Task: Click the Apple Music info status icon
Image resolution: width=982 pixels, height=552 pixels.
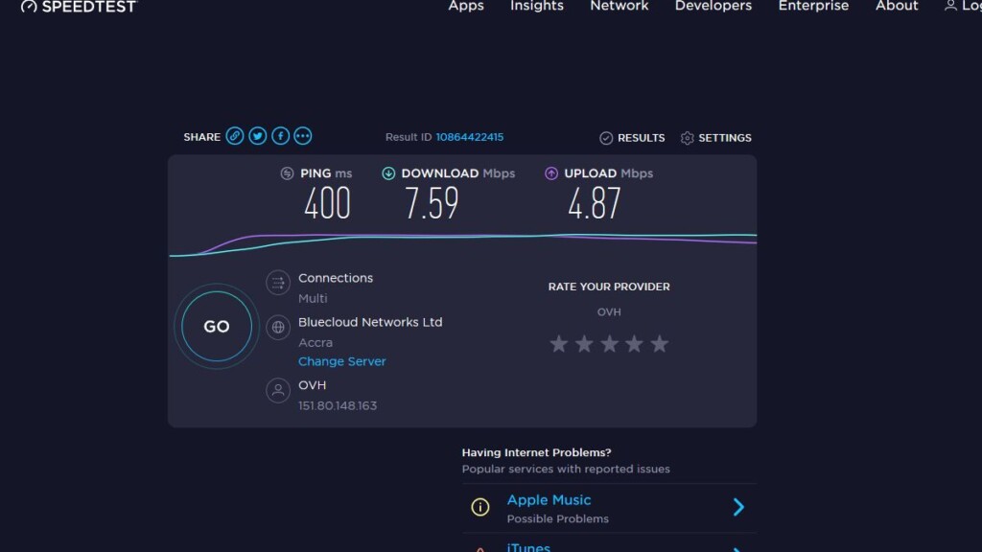Action: click(x=479, y=507)
